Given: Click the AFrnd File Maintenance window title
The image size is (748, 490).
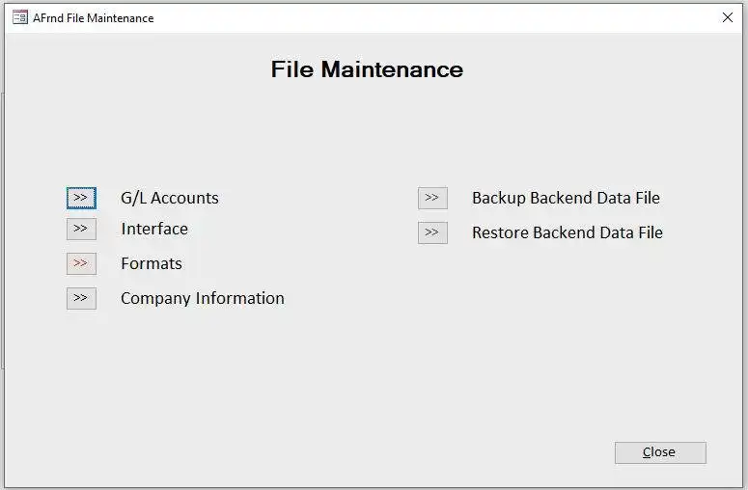Looking at the screenshot, I should pyautogui.click(x=93, y=17).
